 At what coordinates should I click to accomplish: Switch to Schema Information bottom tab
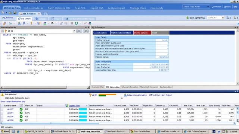coord(130,87)
